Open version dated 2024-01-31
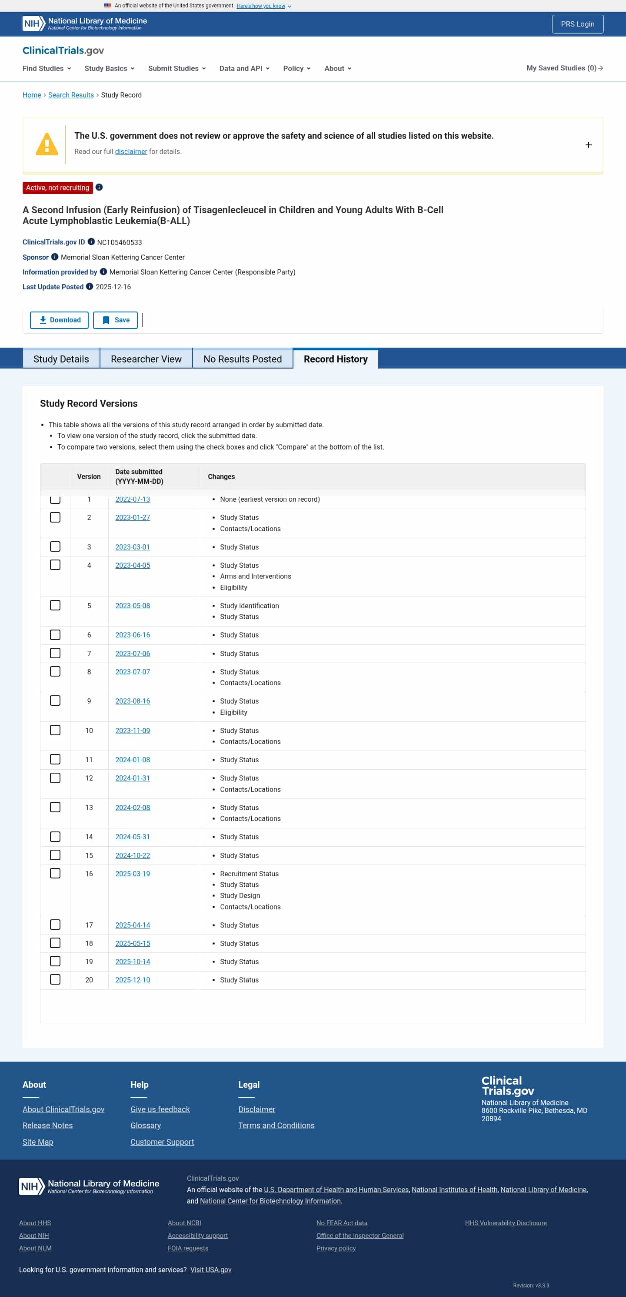Screen dimensions: 626x1297 click(133, 778)
